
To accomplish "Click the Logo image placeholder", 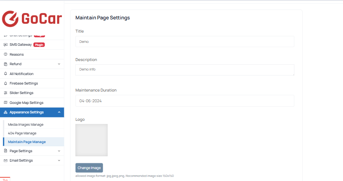I will (x=92, y=140).
